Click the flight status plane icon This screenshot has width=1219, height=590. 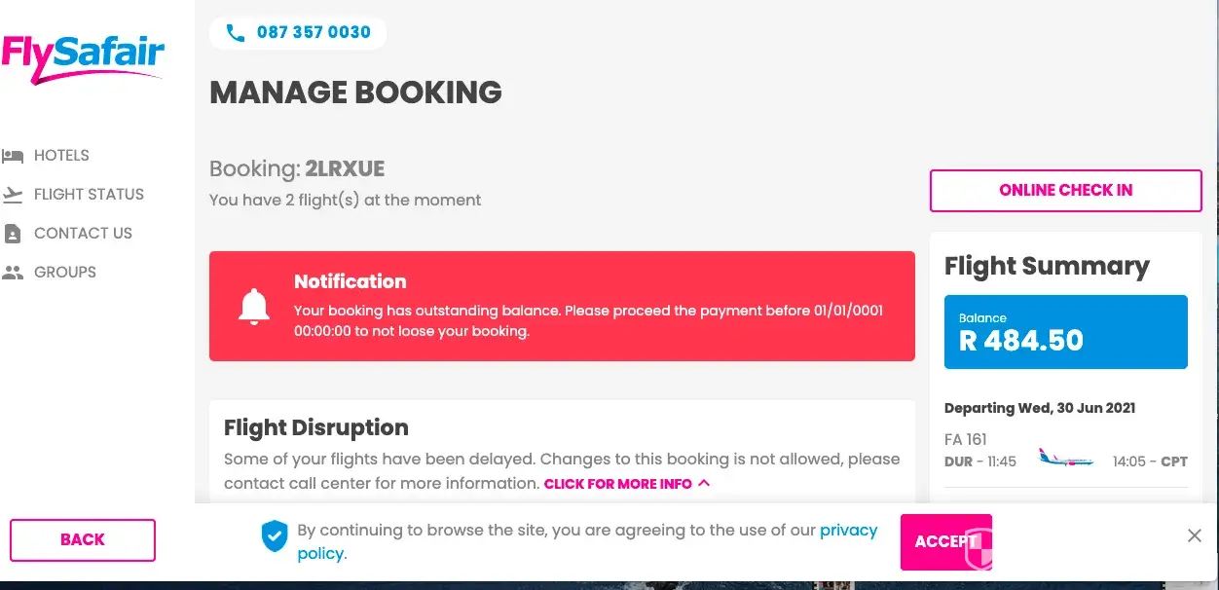13,195
